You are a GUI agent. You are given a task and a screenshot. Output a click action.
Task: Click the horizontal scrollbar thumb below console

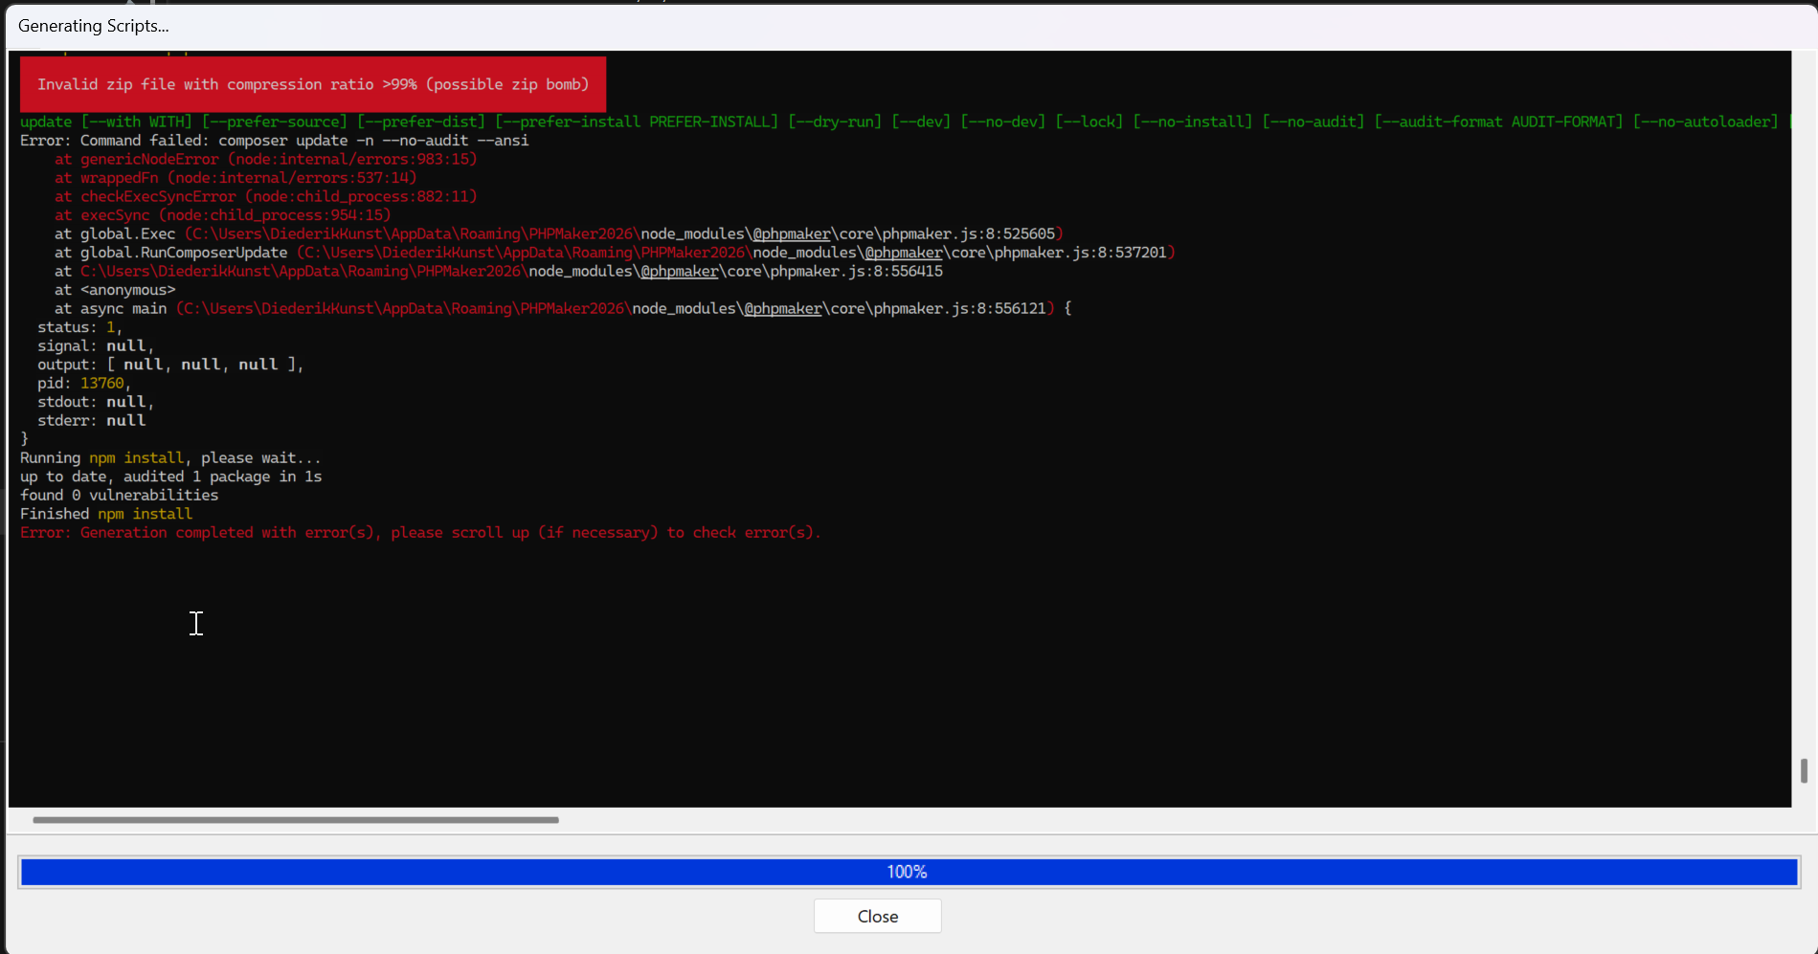click(295, 820)
